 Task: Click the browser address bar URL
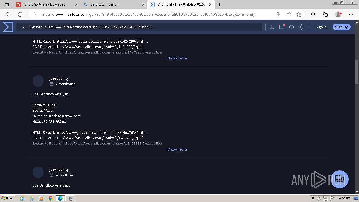tap(148, 14)
